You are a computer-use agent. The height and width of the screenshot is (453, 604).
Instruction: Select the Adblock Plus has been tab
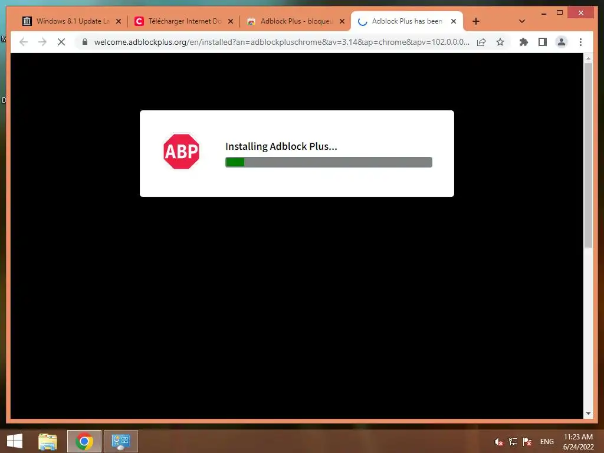click(407, 21)
